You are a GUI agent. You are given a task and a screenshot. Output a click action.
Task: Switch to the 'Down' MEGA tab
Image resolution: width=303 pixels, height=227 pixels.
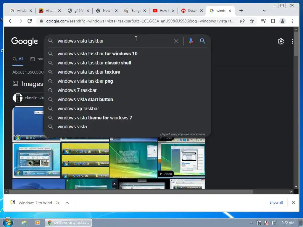(x=192, y=11)
